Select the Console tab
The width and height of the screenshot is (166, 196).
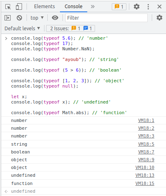73,7
